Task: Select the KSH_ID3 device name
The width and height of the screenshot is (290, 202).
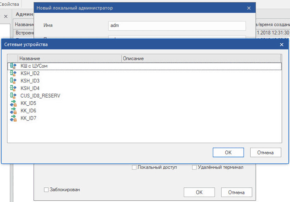Action: [x=30, y=81]
